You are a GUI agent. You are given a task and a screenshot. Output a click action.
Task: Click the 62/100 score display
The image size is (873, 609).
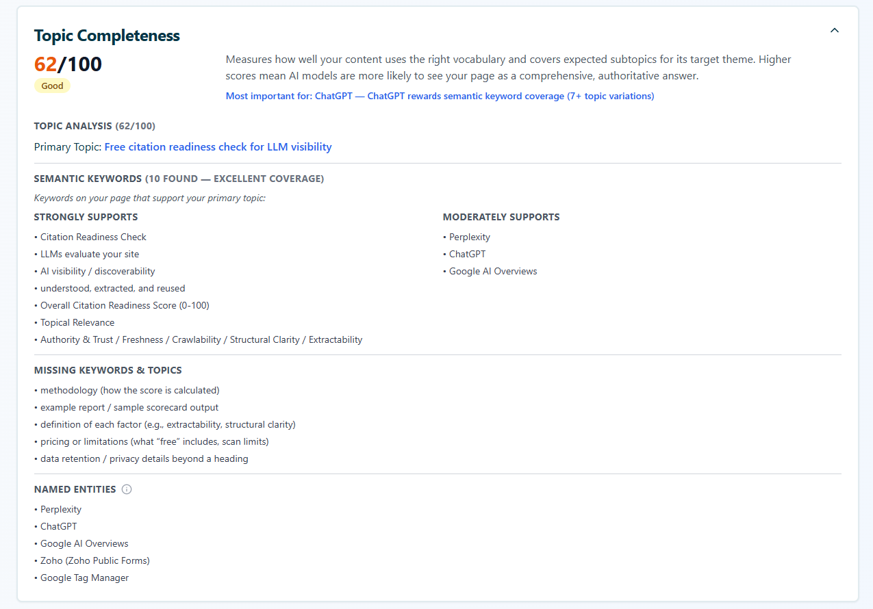point(68,64)
